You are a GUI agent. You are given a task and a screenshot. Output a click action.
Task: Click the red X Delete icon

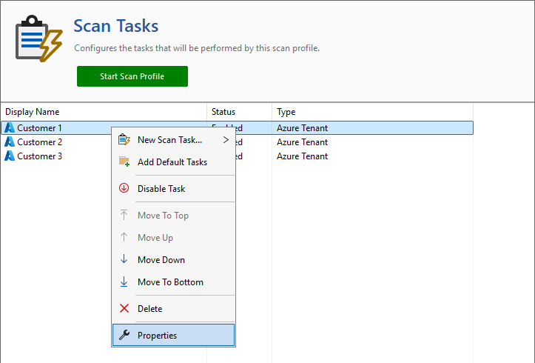(124, 309)
